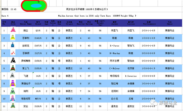Click the '第四场 15:45' race time cell
This screenshot has width=183, height=111.
click(x=9, y=9)
